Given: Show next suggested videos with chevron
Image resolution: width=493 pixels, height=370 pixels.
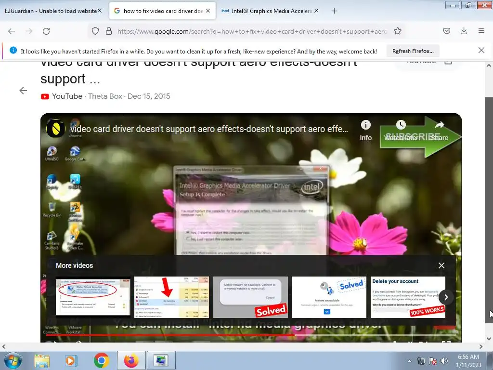Looking at the screenshot, I should click(446, 297).
